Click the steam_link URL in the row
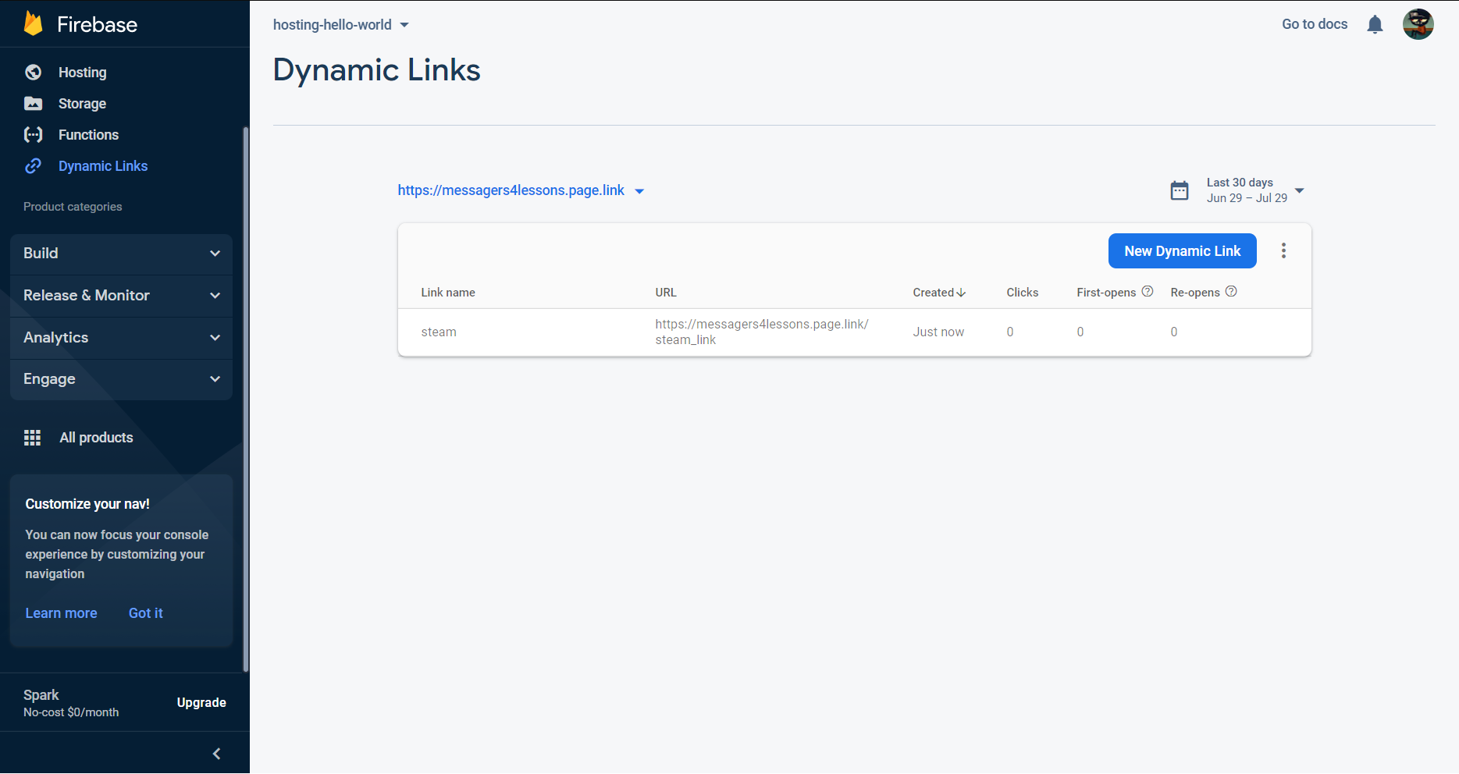The image size is (1459, 774). pos(762,332)
